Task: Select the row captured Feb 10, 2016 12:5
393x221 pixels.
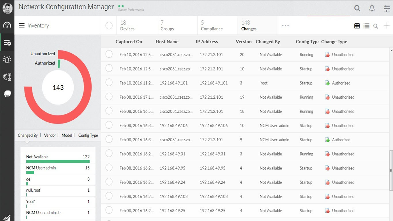Action: [109, 54]
